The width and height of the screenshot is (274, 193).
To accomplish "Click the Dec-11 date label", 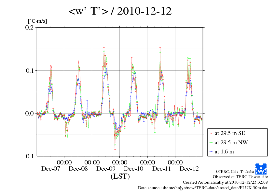I will pyautogui.click(x=161, y=169).
